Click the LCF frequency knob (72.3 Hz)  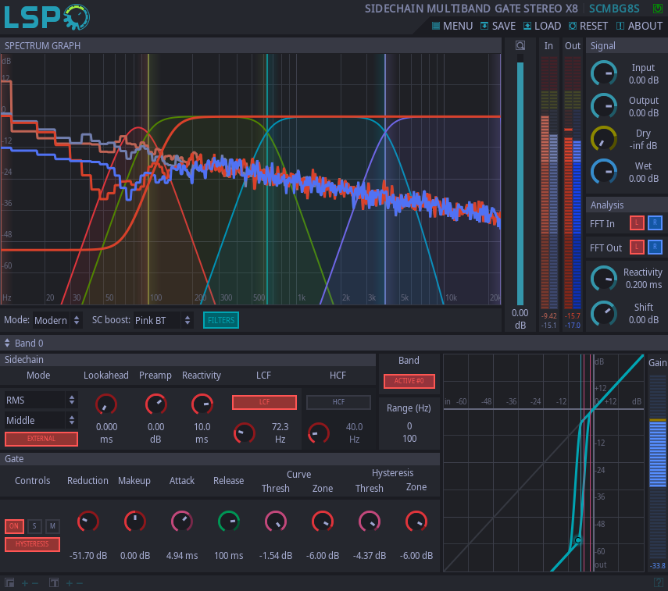[x=244, y=433]
